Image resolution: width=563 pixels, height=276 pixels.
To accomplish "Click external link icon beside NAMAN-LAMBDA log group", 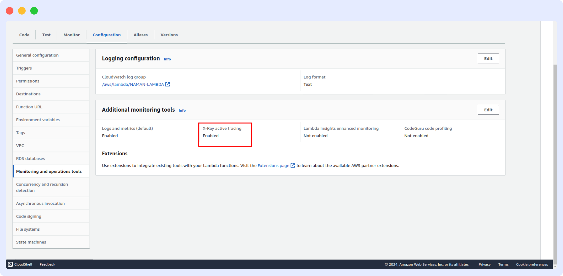I will (x=168, y=84).
